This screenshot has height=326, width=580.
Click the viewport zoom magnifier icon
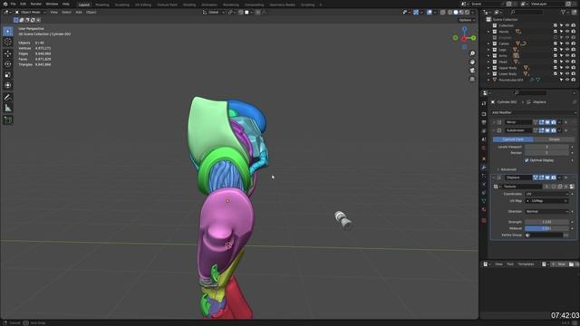pyautogui.click(x=472, y=53)
